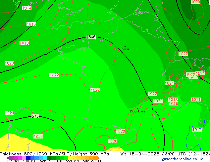Pick the orange arrow tip of legend
This screenshot has height=162, width=210.
pyautogui.click(x=99, y=158)
